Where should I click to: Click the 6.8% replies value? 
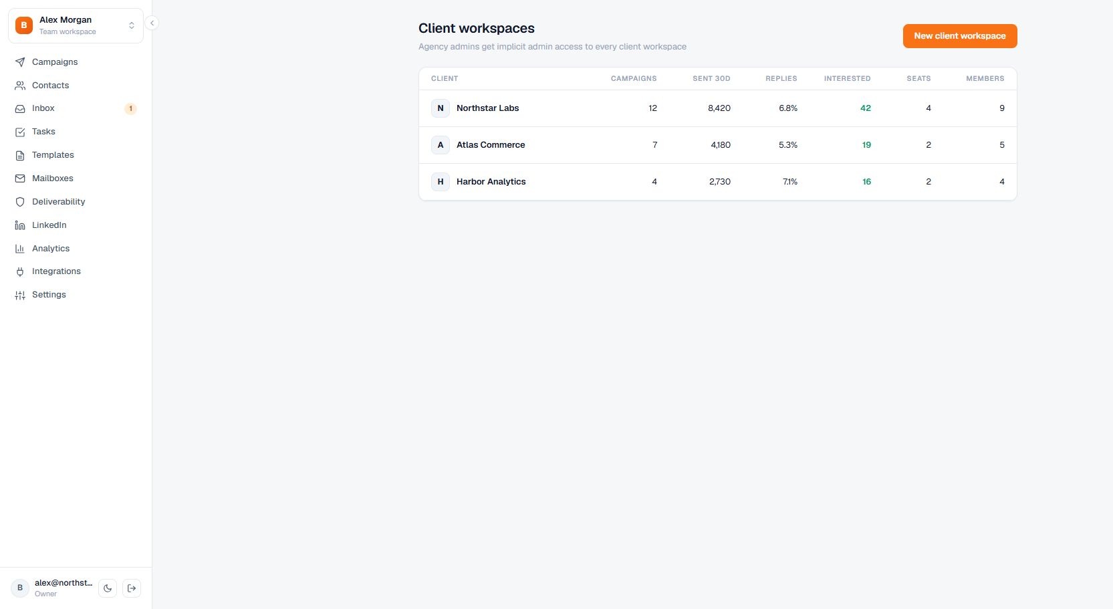[788, 108]
